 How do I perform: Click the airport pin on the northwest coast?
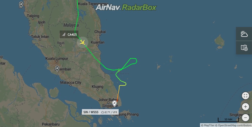21,4
